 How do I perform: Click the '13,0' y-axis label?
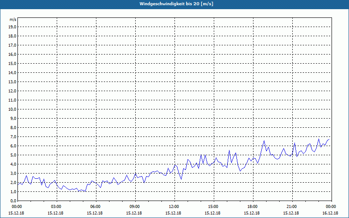coord(12,82)
